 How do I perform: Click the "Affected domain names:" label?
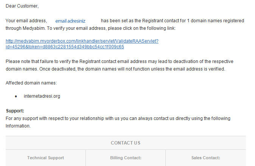click(31, 83)
